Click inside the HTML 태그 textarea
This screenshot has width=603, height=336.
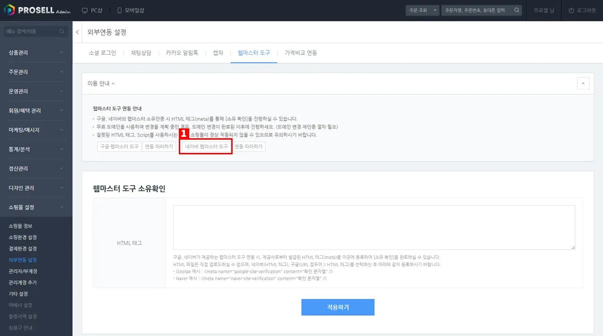374,227
